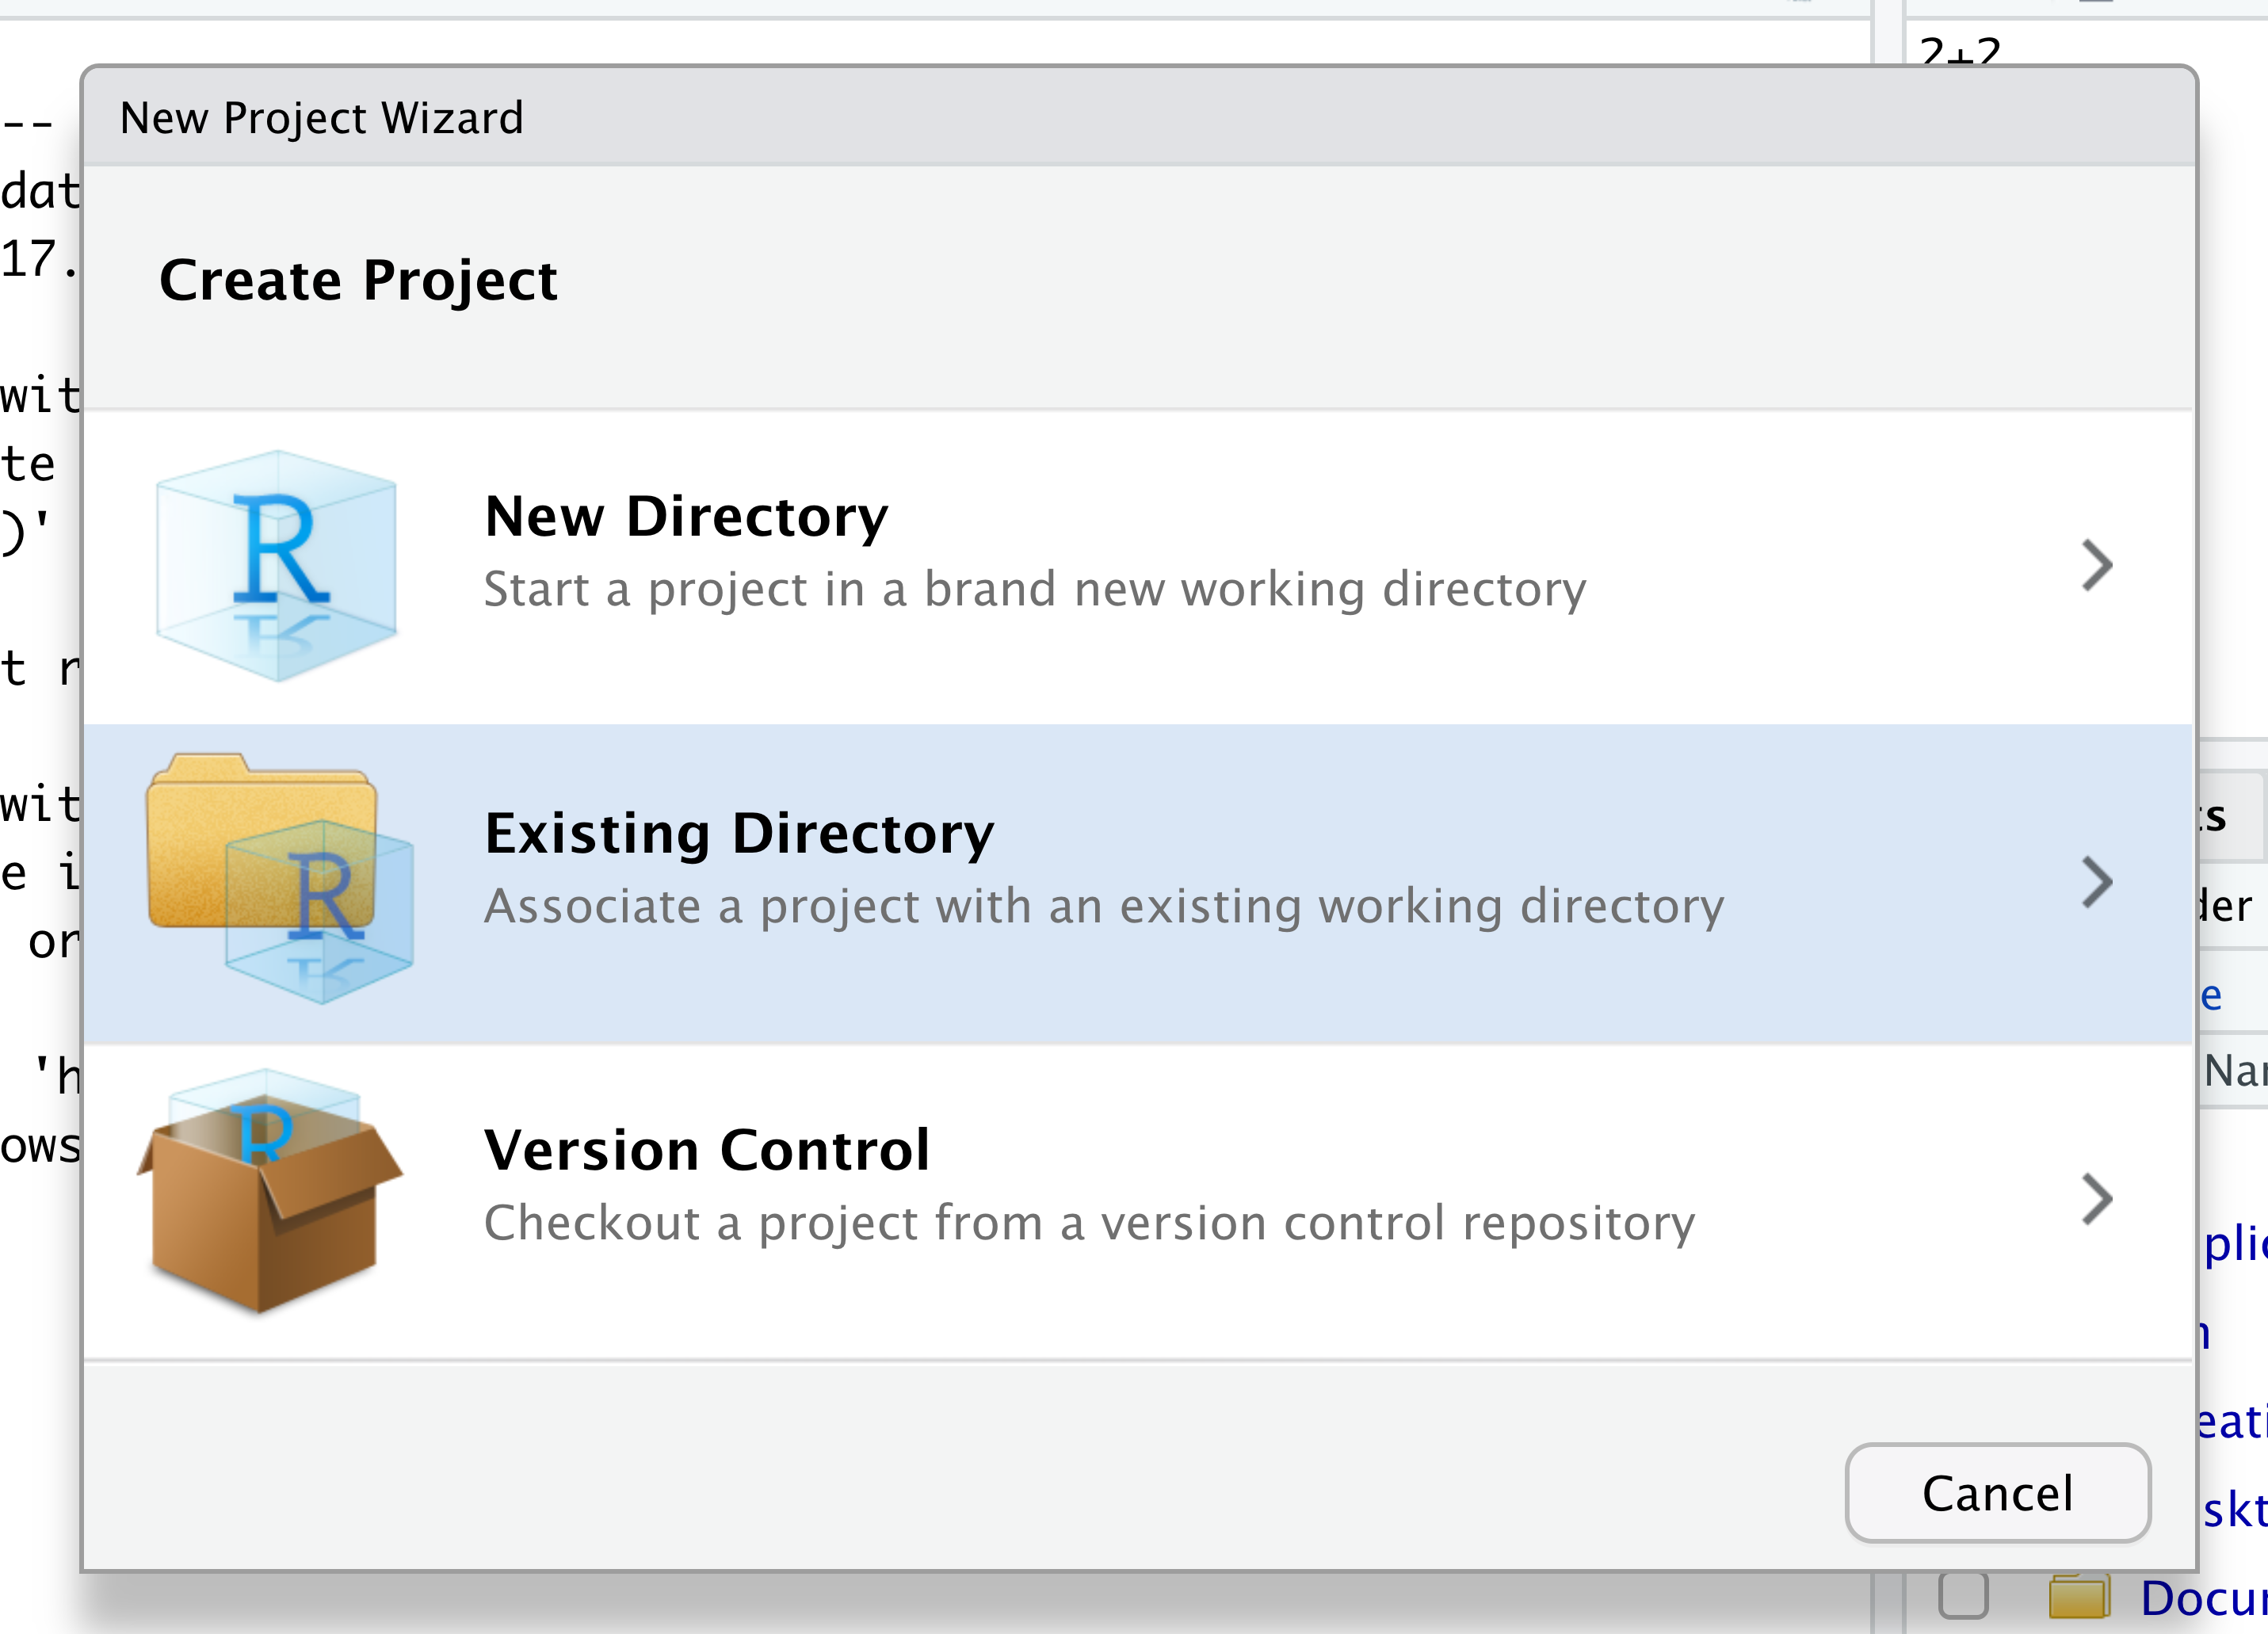Expand the Existing Directory chevron arrow

(x=2096, y=882)
